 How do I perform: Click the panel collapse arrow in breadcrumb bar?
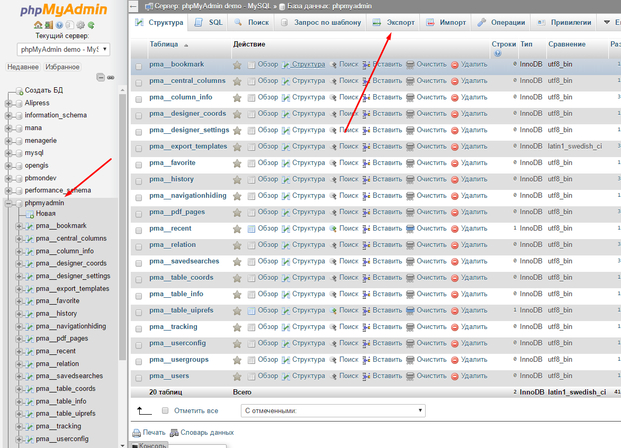click(x=133, y=6)
